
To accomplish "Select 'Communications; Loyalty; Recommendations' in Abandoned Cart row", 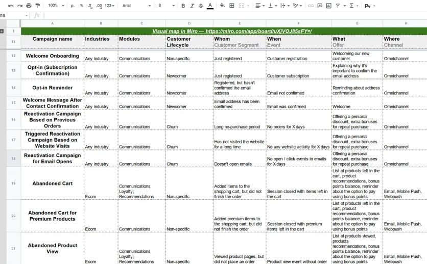I will [141, 183].
